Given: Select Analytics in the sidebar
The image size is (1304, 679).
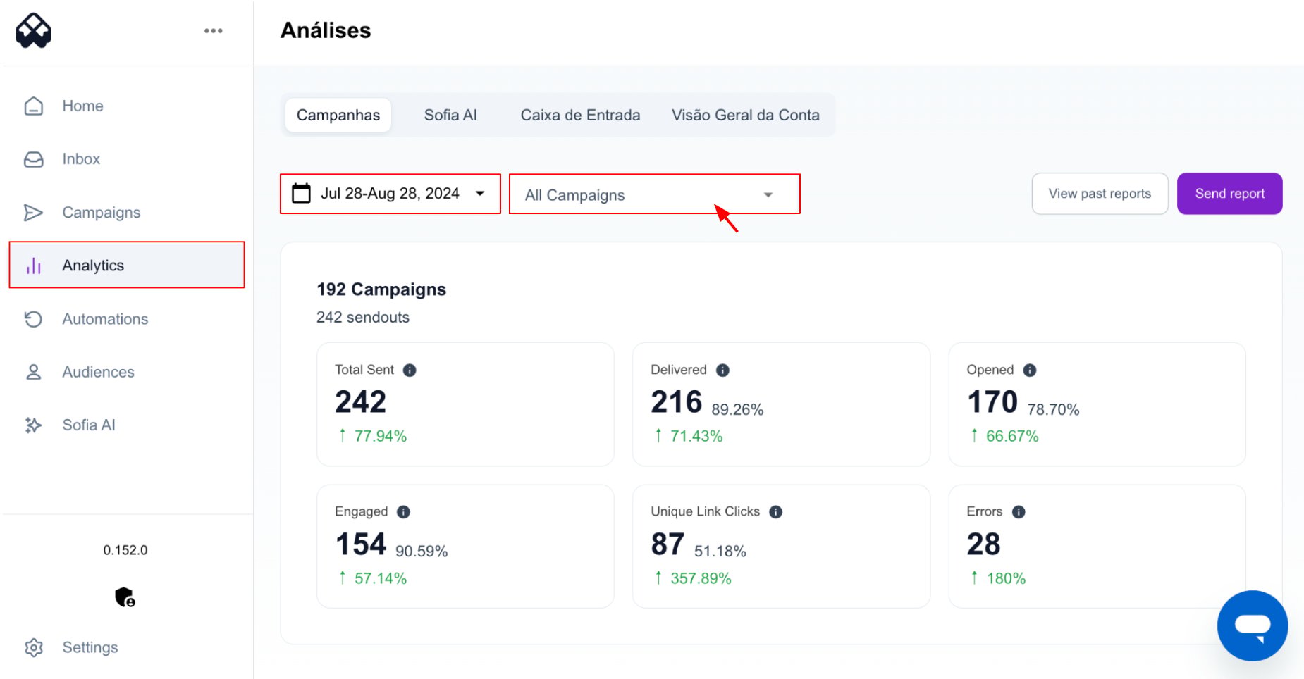Looking at the screenshot, I should point(127,265).
